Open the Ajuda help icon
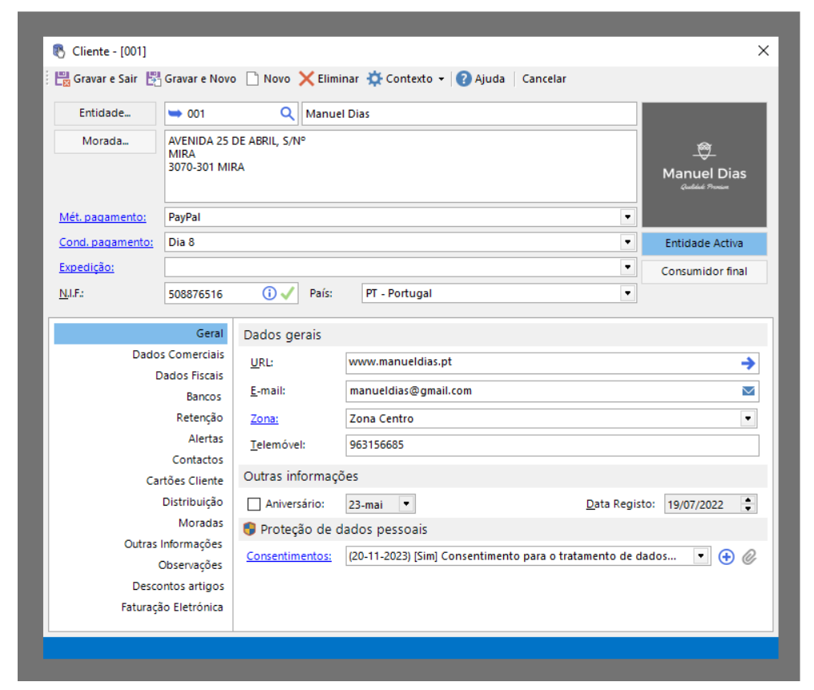The height and width of the screenshot is (690, 814). click(464, 79)
